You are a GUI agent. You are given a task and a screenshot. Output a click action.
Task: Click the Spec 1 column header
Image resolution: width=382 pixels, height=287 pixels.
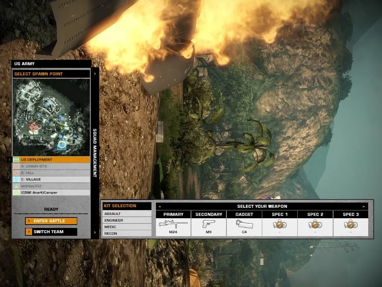coord(280,215)
